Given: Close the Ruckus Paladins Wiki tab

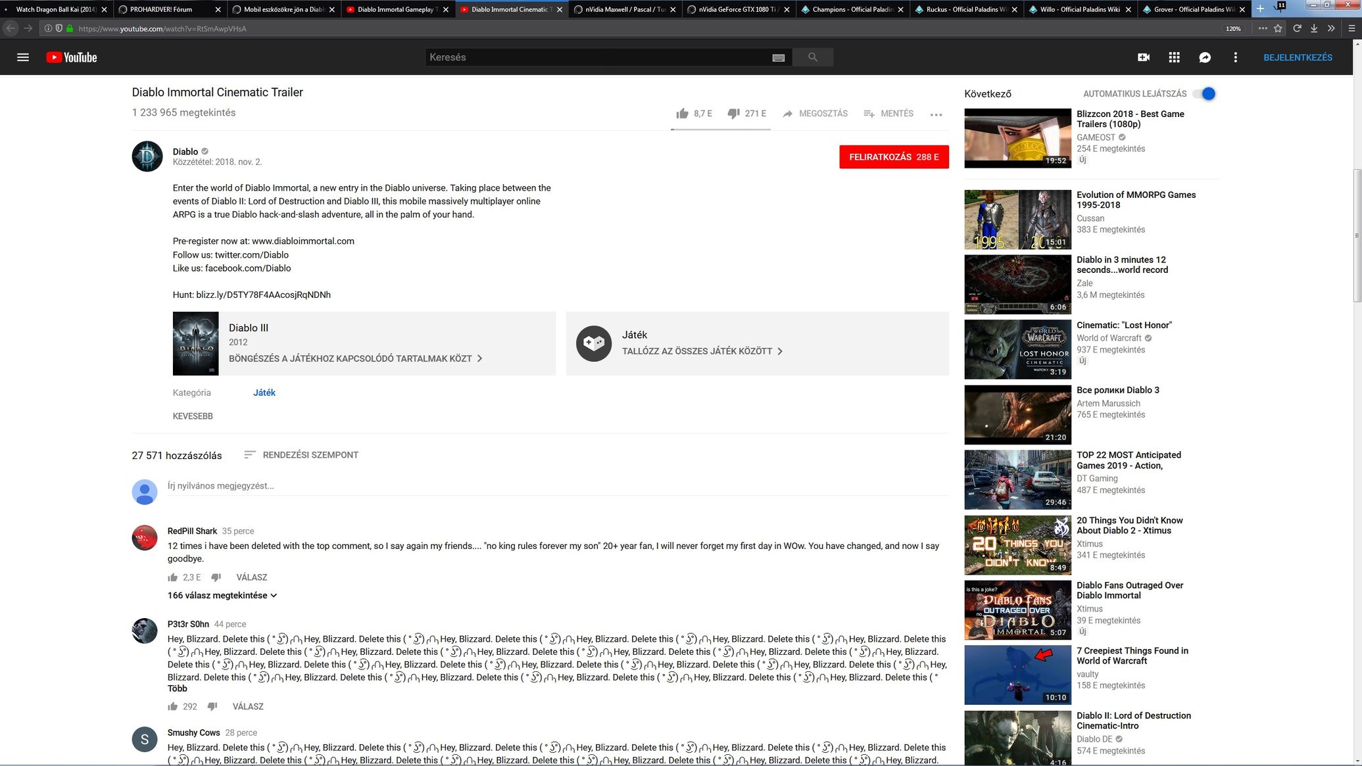Looking at the screenshot, I should click(1015, 10).
